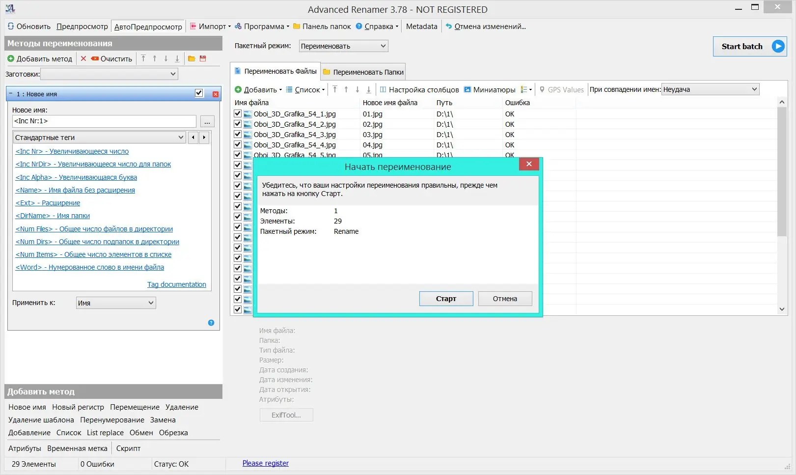This screenshot has height=475, width=796.
Task: Open Tag documentation link
Action: (x=177, y=284)
